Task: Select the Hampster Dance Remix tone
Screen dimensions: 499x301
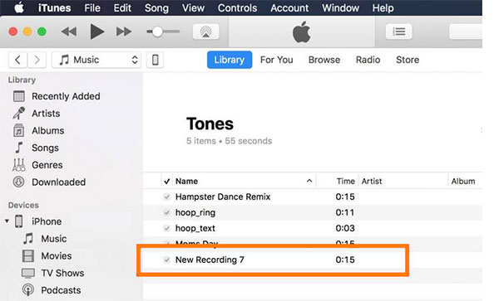Action: [x=223, y=197]
